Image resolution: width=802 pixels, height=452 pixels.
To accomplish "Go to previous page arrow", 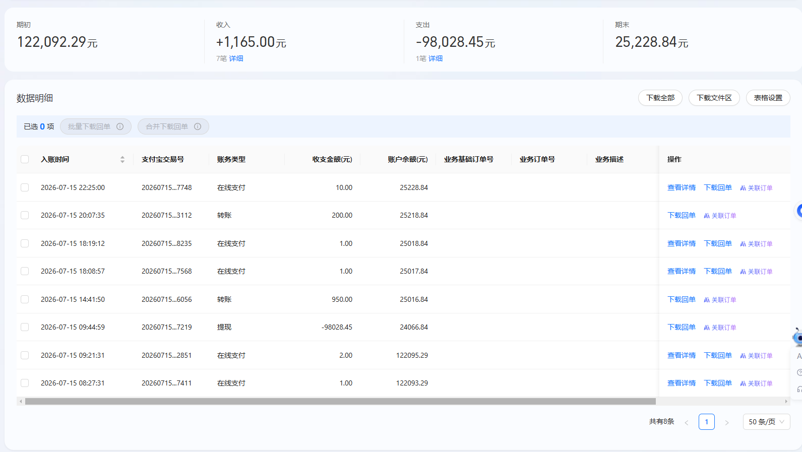I will click(686, 422).
